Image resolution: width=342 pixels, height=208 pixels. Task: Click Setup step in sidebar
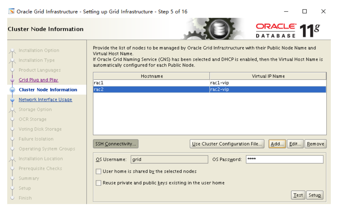pyautogui.click(x=25, y=188)
